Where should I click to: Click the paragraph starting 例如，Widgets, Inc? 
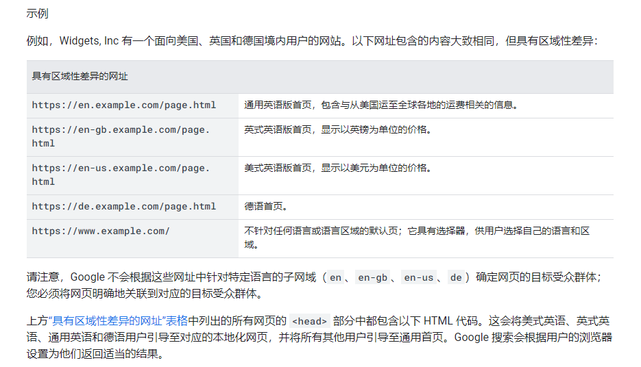click(x=313, y=41)
